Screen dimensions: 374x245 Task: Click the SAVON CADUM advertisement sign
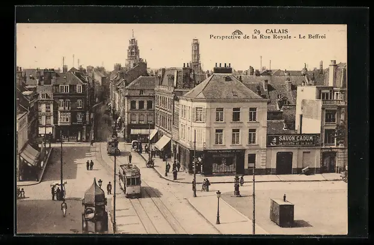(294, 140)
